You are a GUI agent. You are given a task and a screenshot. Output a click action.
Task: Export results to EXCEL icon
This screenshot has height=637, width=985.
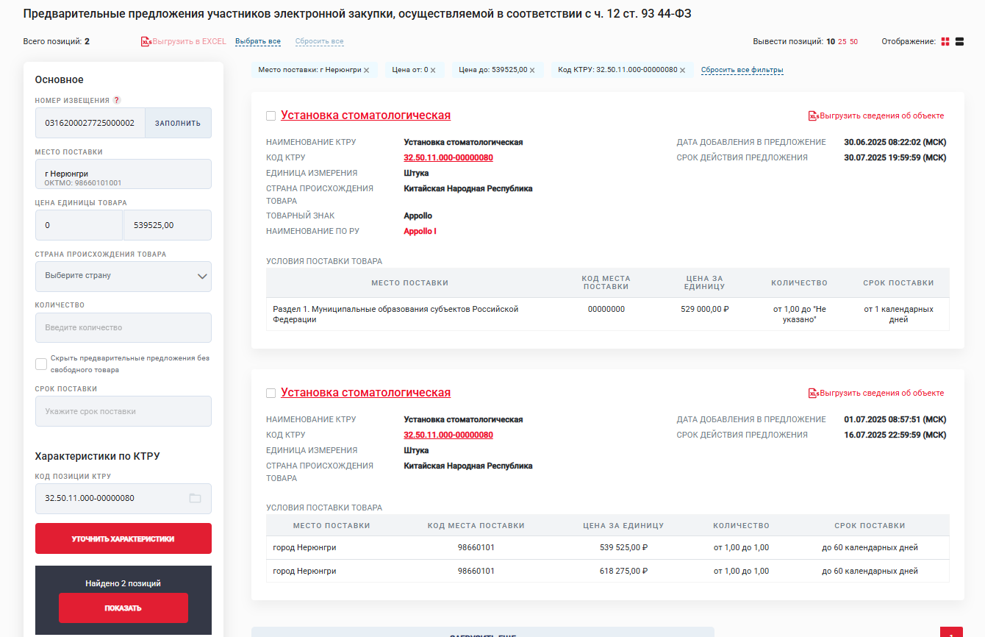[146, 42]
